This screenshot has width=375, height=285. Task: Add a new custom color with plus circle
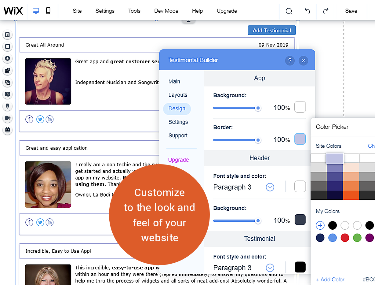coord(320,226)
